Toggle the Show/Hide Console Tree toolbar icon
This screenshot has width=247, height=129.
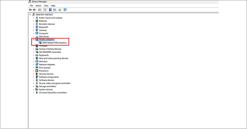(x=39, y=10)
